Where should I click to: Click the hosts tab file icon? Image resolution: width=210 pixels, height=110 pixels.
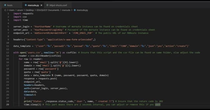click(5, 5)
